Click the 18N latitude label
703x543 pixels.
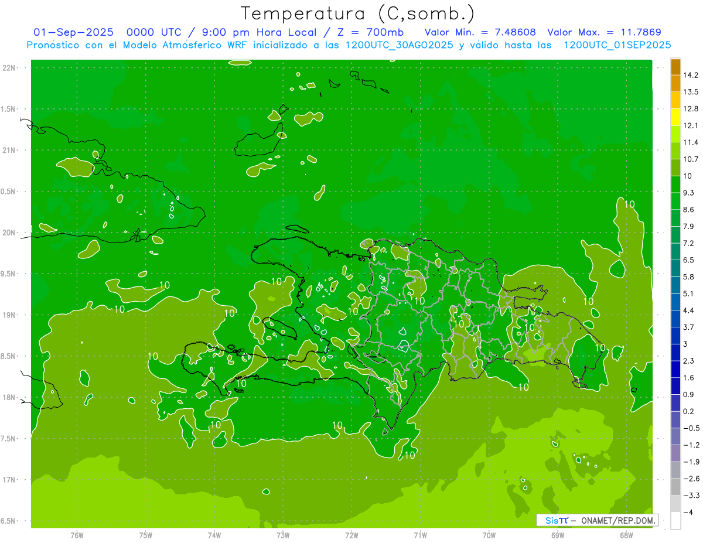[10, 397]
